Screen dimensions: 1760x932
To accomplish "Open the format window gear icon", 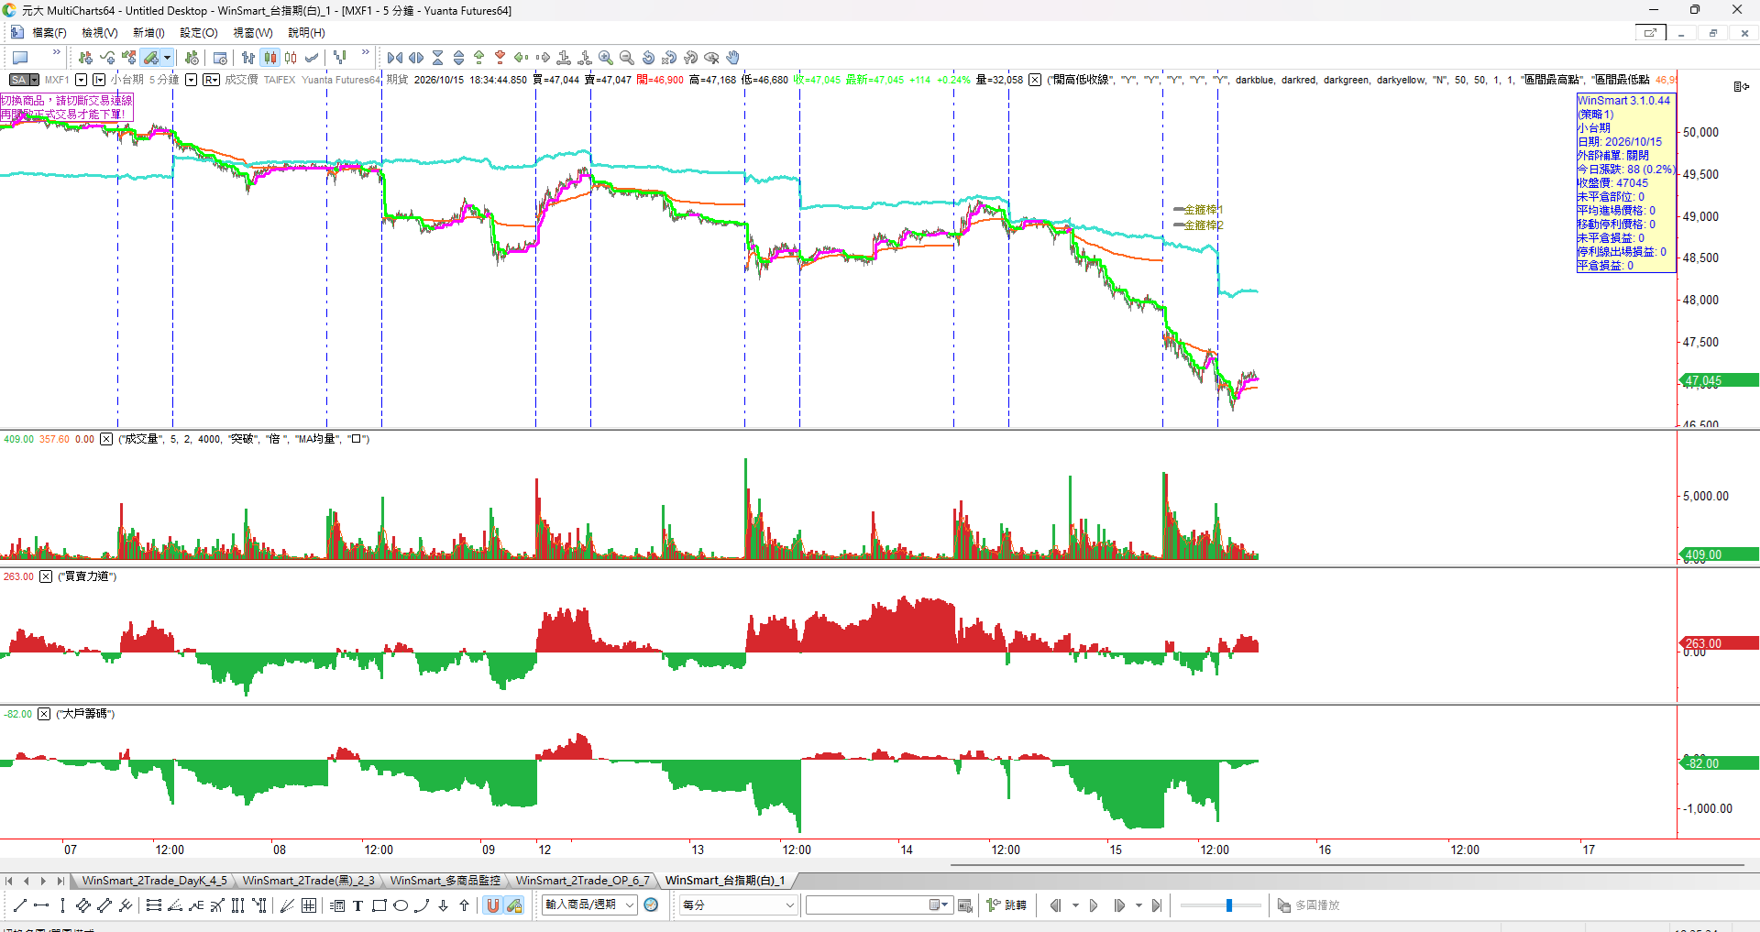I will tap(220, 58).
